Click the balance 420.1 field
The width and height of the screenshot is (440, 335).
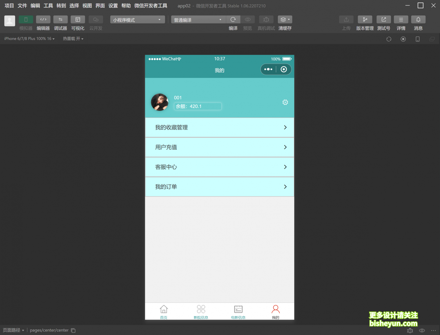click(x=198, y=106)
